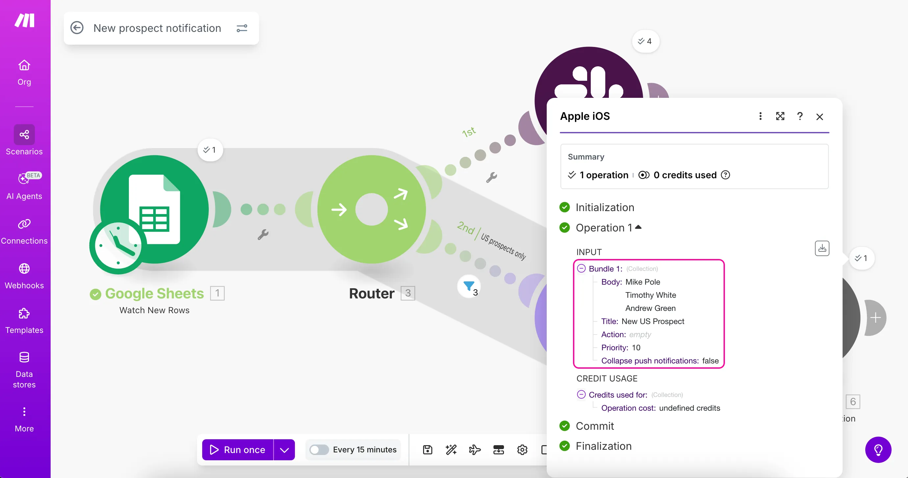
Task: Click the Operation cost undefined credits line
Action: pos(660,408)
